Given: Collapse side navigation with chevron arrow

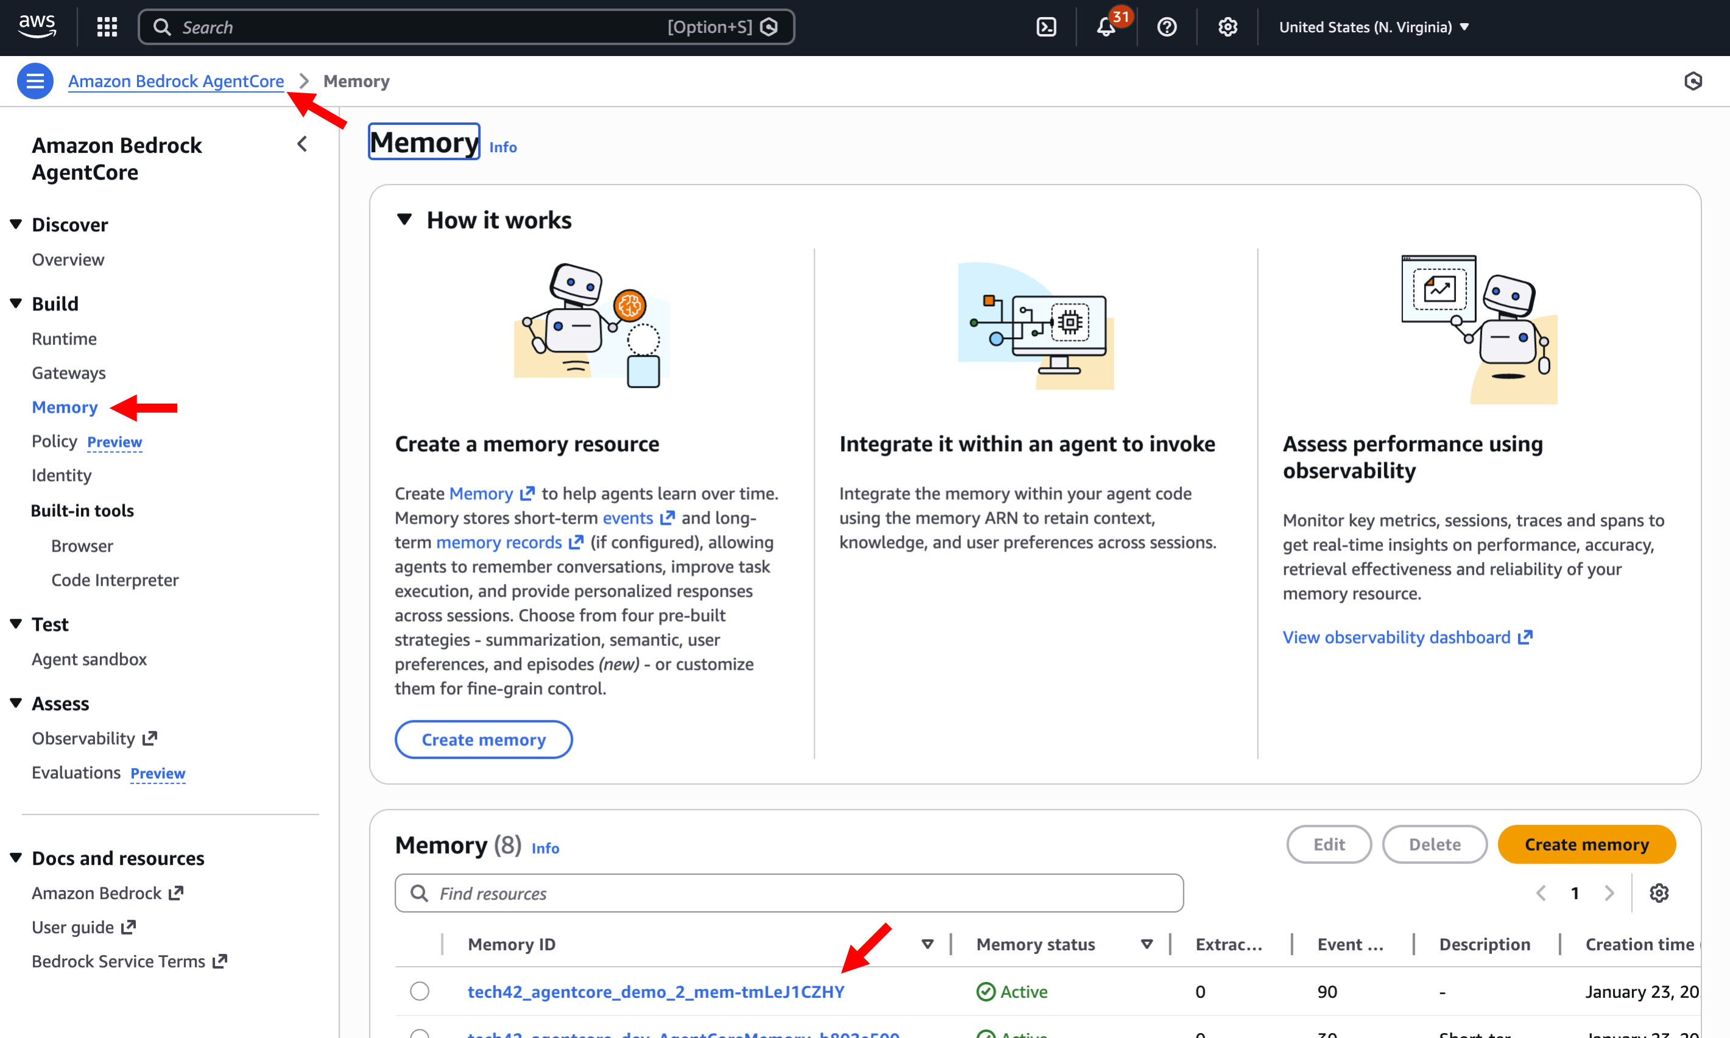Looking at the screenshot, I should pyautogui.click(x=302, y=144).
